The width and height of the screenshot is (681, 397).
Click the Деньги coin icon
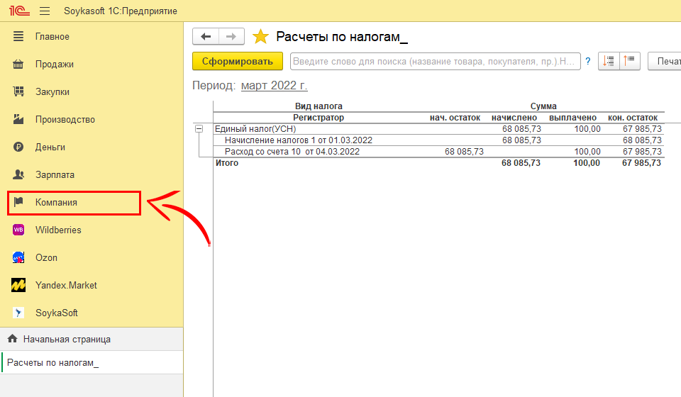click(x=19, y=147)
